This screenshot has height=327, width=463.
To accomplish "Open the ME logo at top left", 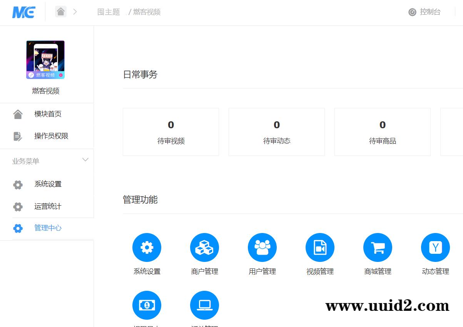I will pos(23,12).
